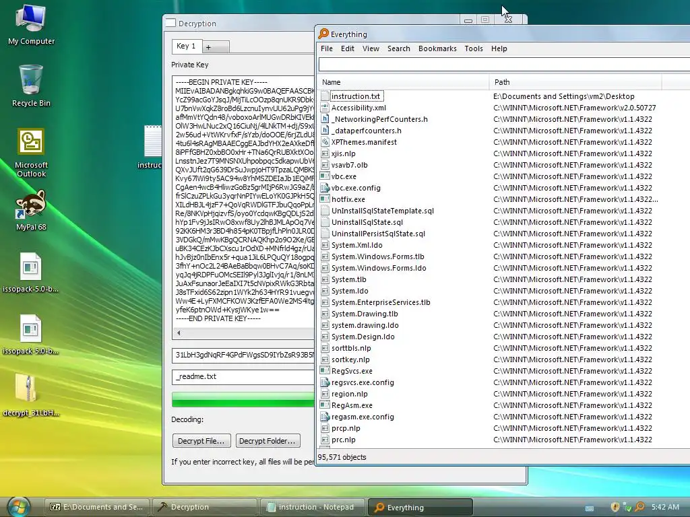Click the ID field starting with 31LbH3gd

pyautogui.click(x=243, y=355)
